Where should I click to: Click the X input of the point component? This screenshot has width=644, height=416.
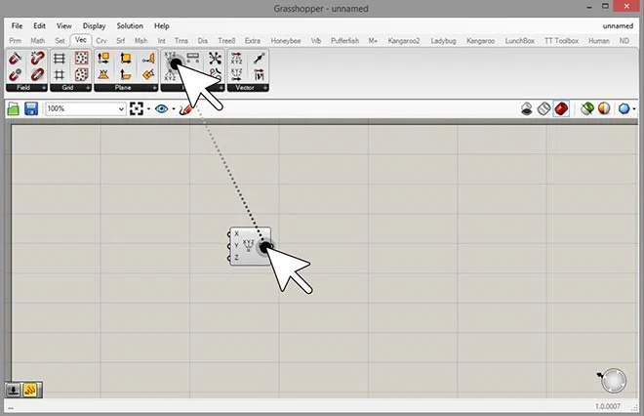pos(234,234)
